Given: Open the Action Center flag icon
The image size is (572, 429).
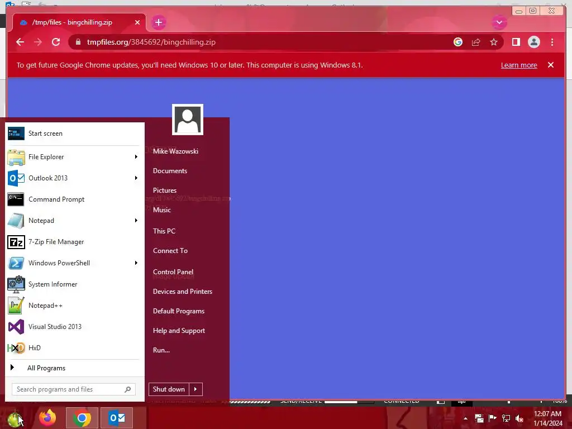Looking at the screenshot, I should point(492,418).
